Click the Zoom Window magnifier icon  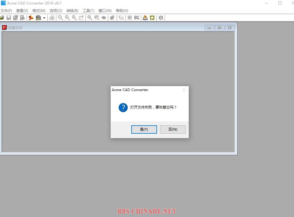coord(74,18)
